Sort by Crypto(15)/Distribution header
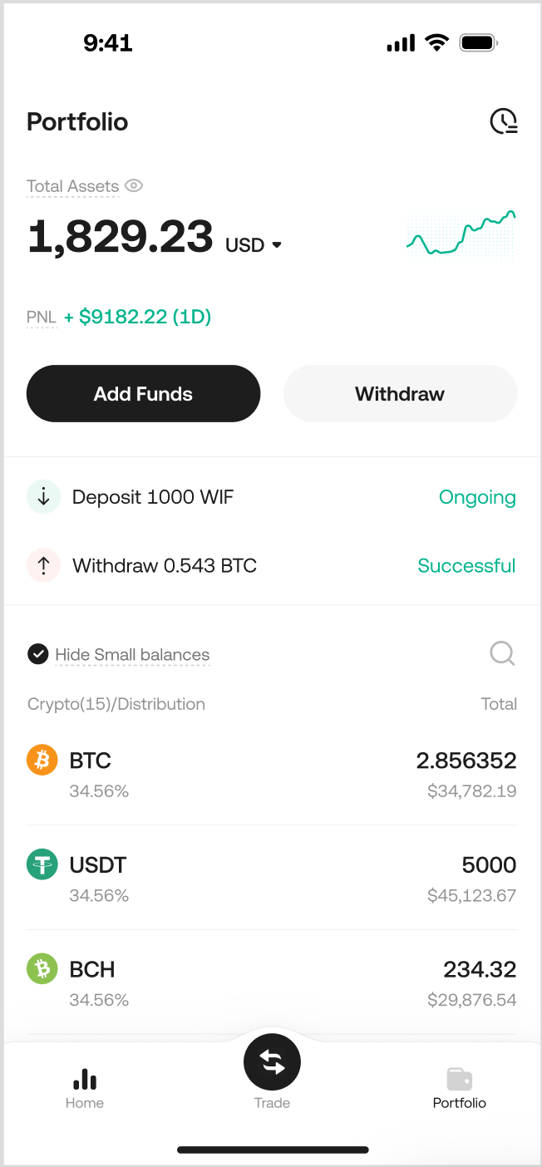This screenshot has width=542, height=1167. (x=116, y=704)
